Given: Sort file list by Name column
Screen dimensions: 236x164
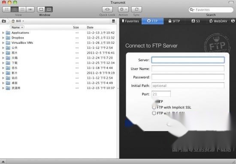Looking at the screenshot, I should pos(17,27).
